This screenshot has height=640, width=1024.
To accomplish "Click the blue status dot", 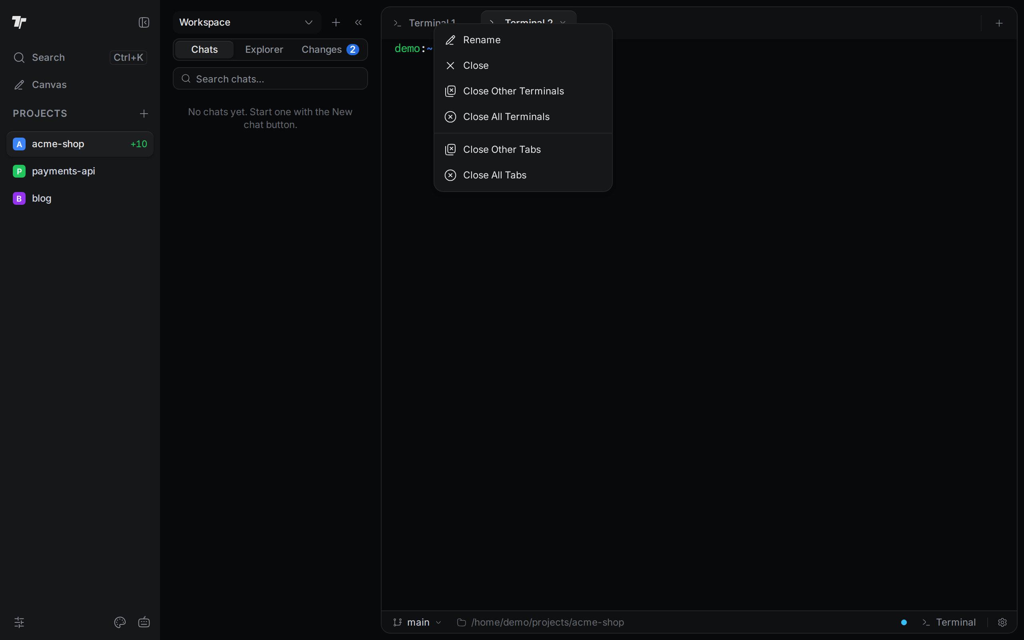I will tap(904, 622).
